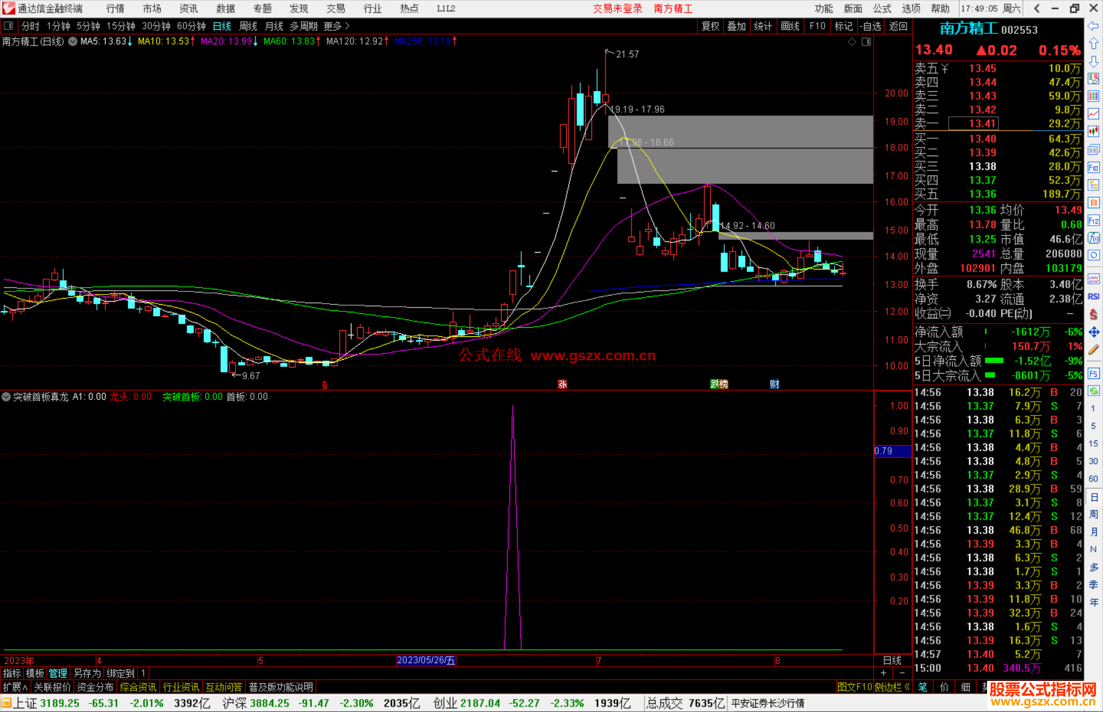Select the pencil drawing tool icon
Screen dimensions: 1103x712
pyautogui.click(x=1093, y=350)
